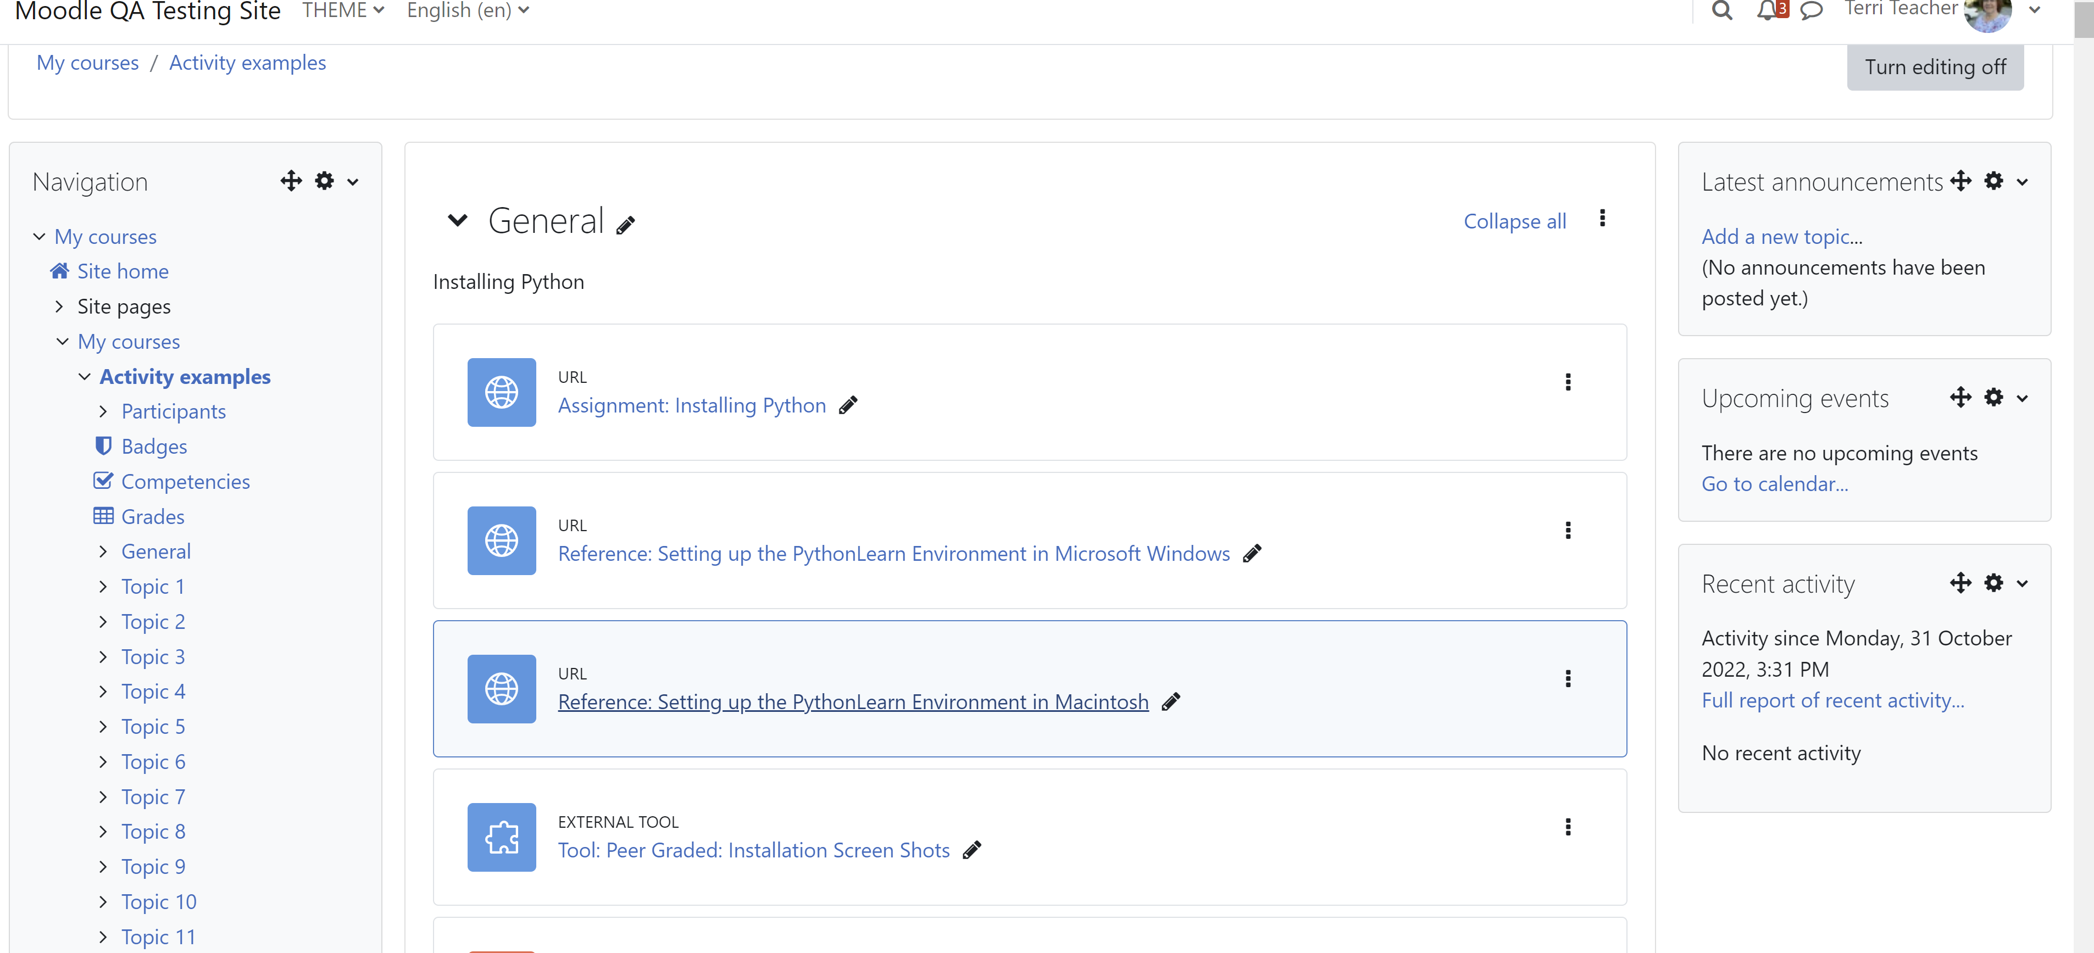
Task: Open Topic 5 navigation link
Action: click(x=153, y=726)
